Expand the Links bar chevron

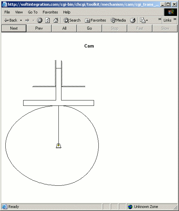click(x=175, y=19)
